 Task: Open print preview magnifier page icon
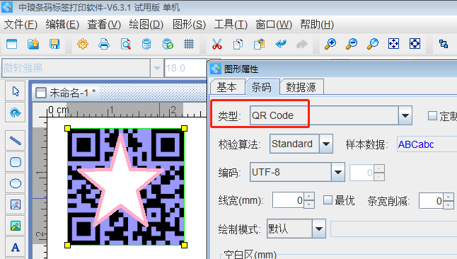(x=126, y=45)
